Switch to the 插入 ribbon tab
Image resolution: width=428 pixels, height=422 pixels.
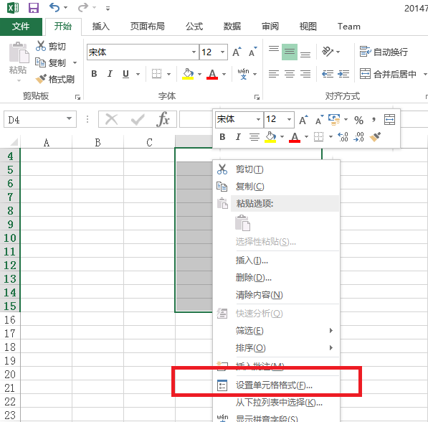(x=100, y=27)
